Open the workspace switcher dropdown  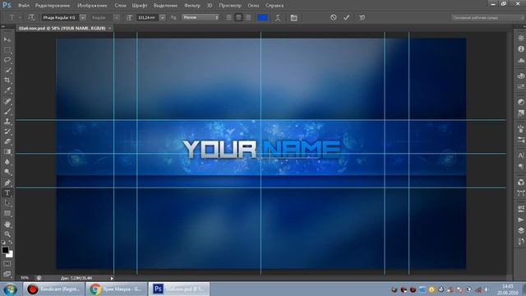coord(487,17)
